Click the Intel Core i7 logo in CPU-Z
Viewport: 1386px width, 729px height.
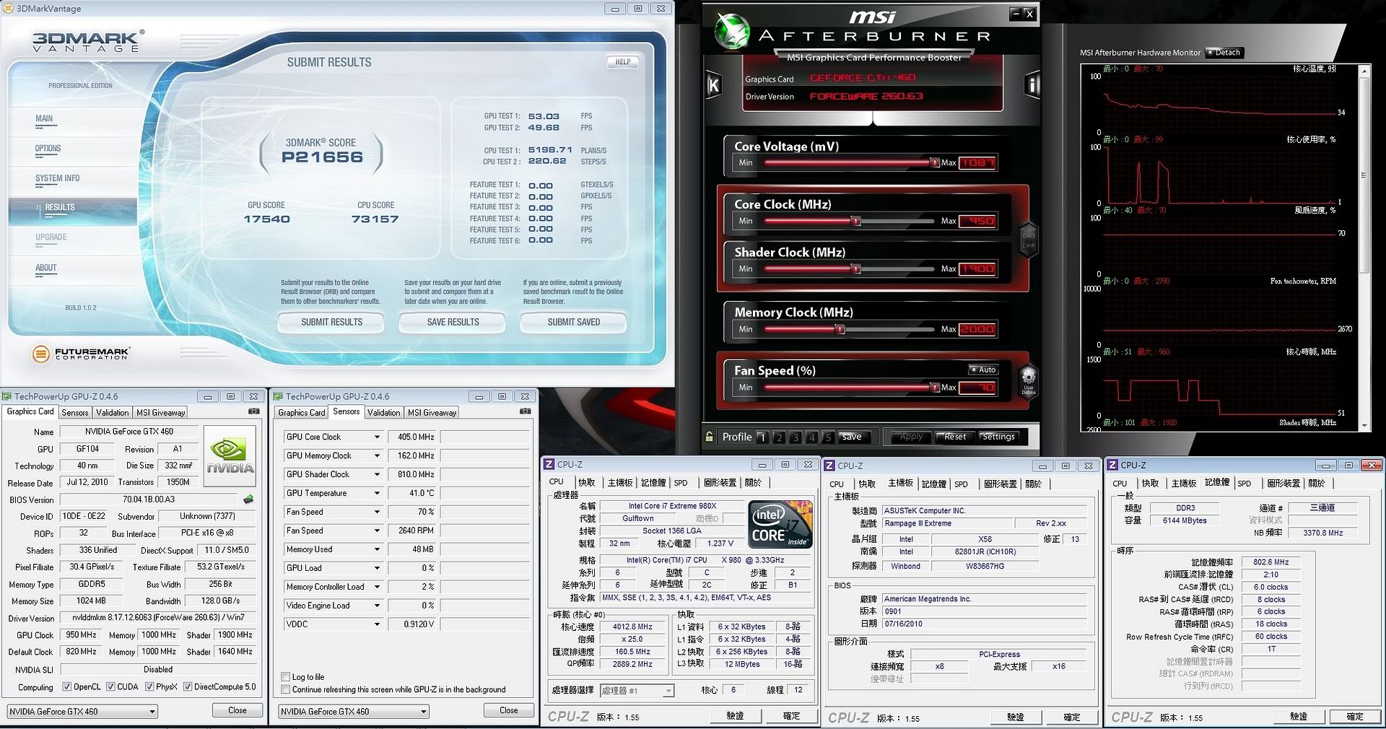click(x=780, y=525)
